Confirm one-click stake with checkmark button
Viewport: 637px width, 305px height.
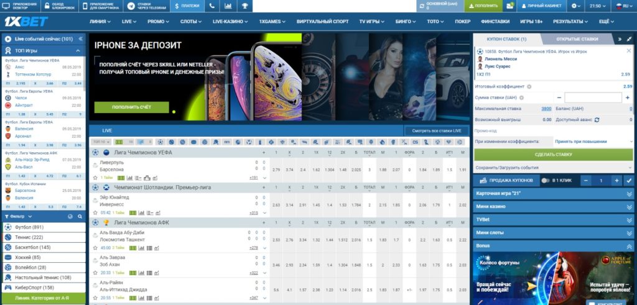pyautogui.click(x=629, y=181)
